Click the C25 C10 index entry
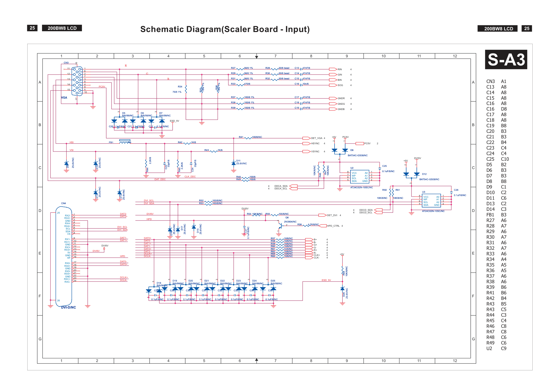This screenshot has width=553, height=391. point(497,159)
